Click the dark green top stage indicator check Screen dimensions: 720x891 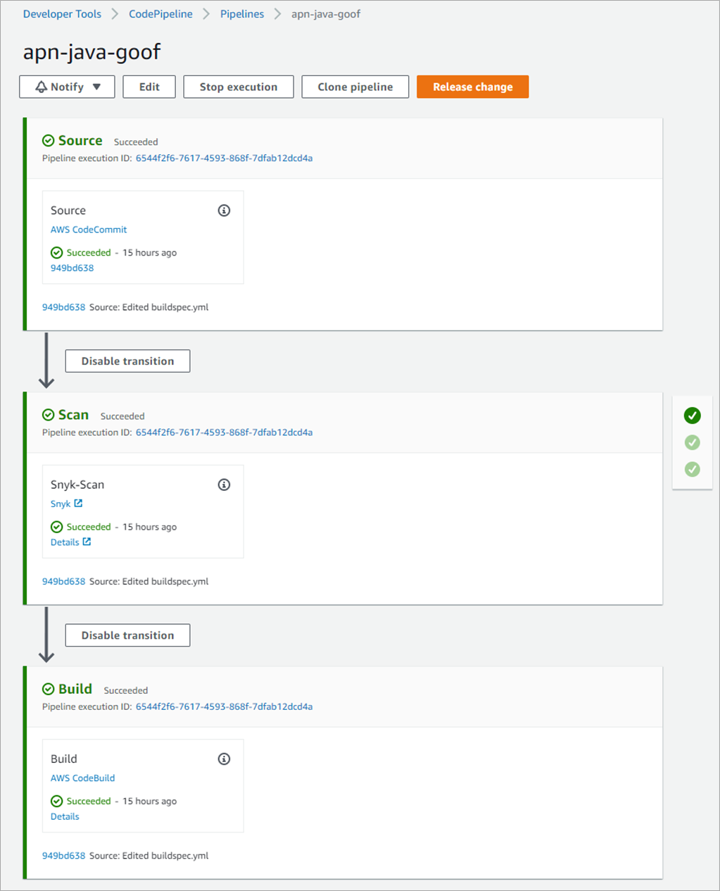tap(693, 416)
